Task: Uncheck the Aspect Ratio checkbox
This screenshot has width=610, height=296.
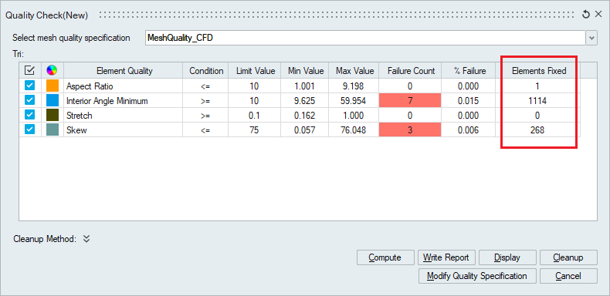Action: 29,86
